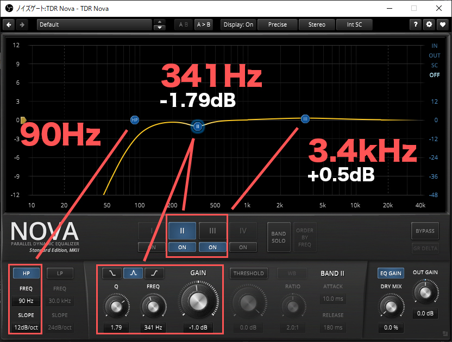The image size is (452, 342).
Task: Select the band III node on the graph
Action: point(305,119)
